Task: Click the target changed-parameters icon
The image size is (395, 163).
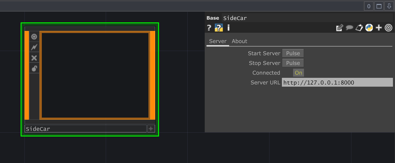Action: 389,28
